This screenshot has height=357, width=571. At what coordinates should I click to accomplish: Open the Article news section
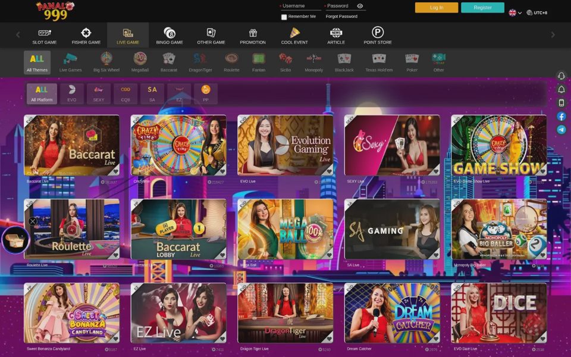click(335, 36)
